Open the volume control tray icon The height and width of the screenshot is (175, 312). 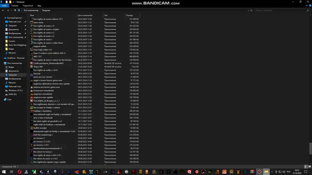284,172
